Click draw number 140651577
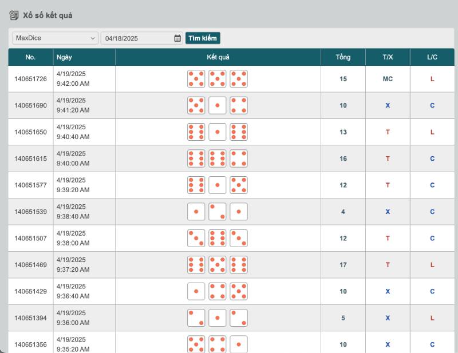This screenshot has height=353, width=458. tap(30, 185)
